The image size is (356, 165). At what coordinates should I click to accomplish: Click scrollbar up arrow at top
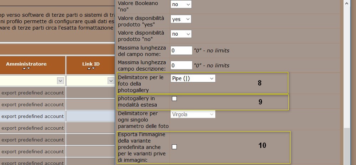[346, 4]
